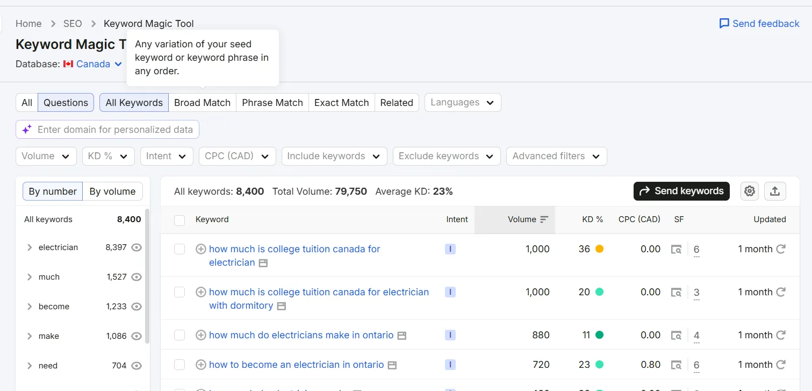Screen dimensions: 812x391
Task: Select the By volume grouping tab
Action: pos(112,191)
